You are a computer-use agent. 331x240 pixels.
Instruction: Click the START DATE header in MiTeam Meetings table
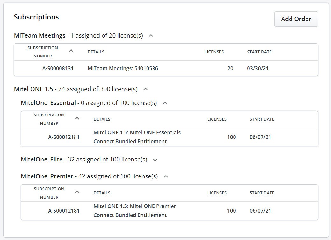[259, 52]
